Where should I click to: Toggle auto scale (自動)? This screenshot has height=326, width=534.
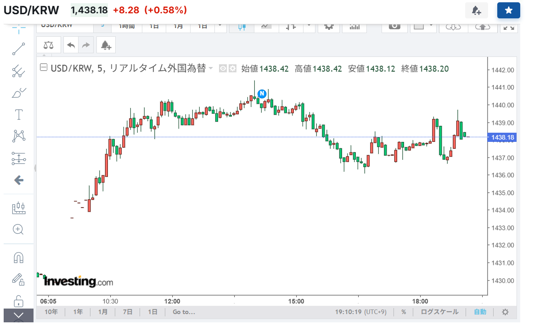(480, 312)
